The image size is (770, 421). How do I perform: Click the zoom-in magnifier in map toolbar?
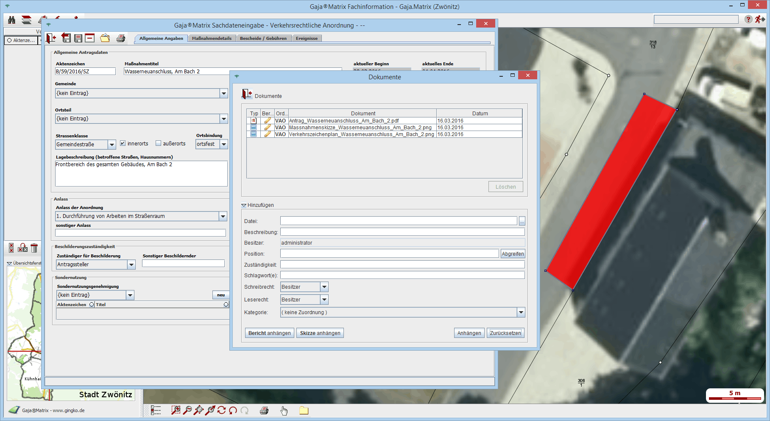(x=176, y=410)
